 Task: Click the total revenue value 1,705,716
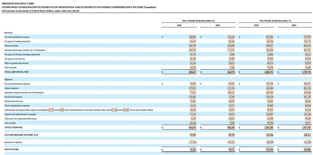click(x=307, y=72)
